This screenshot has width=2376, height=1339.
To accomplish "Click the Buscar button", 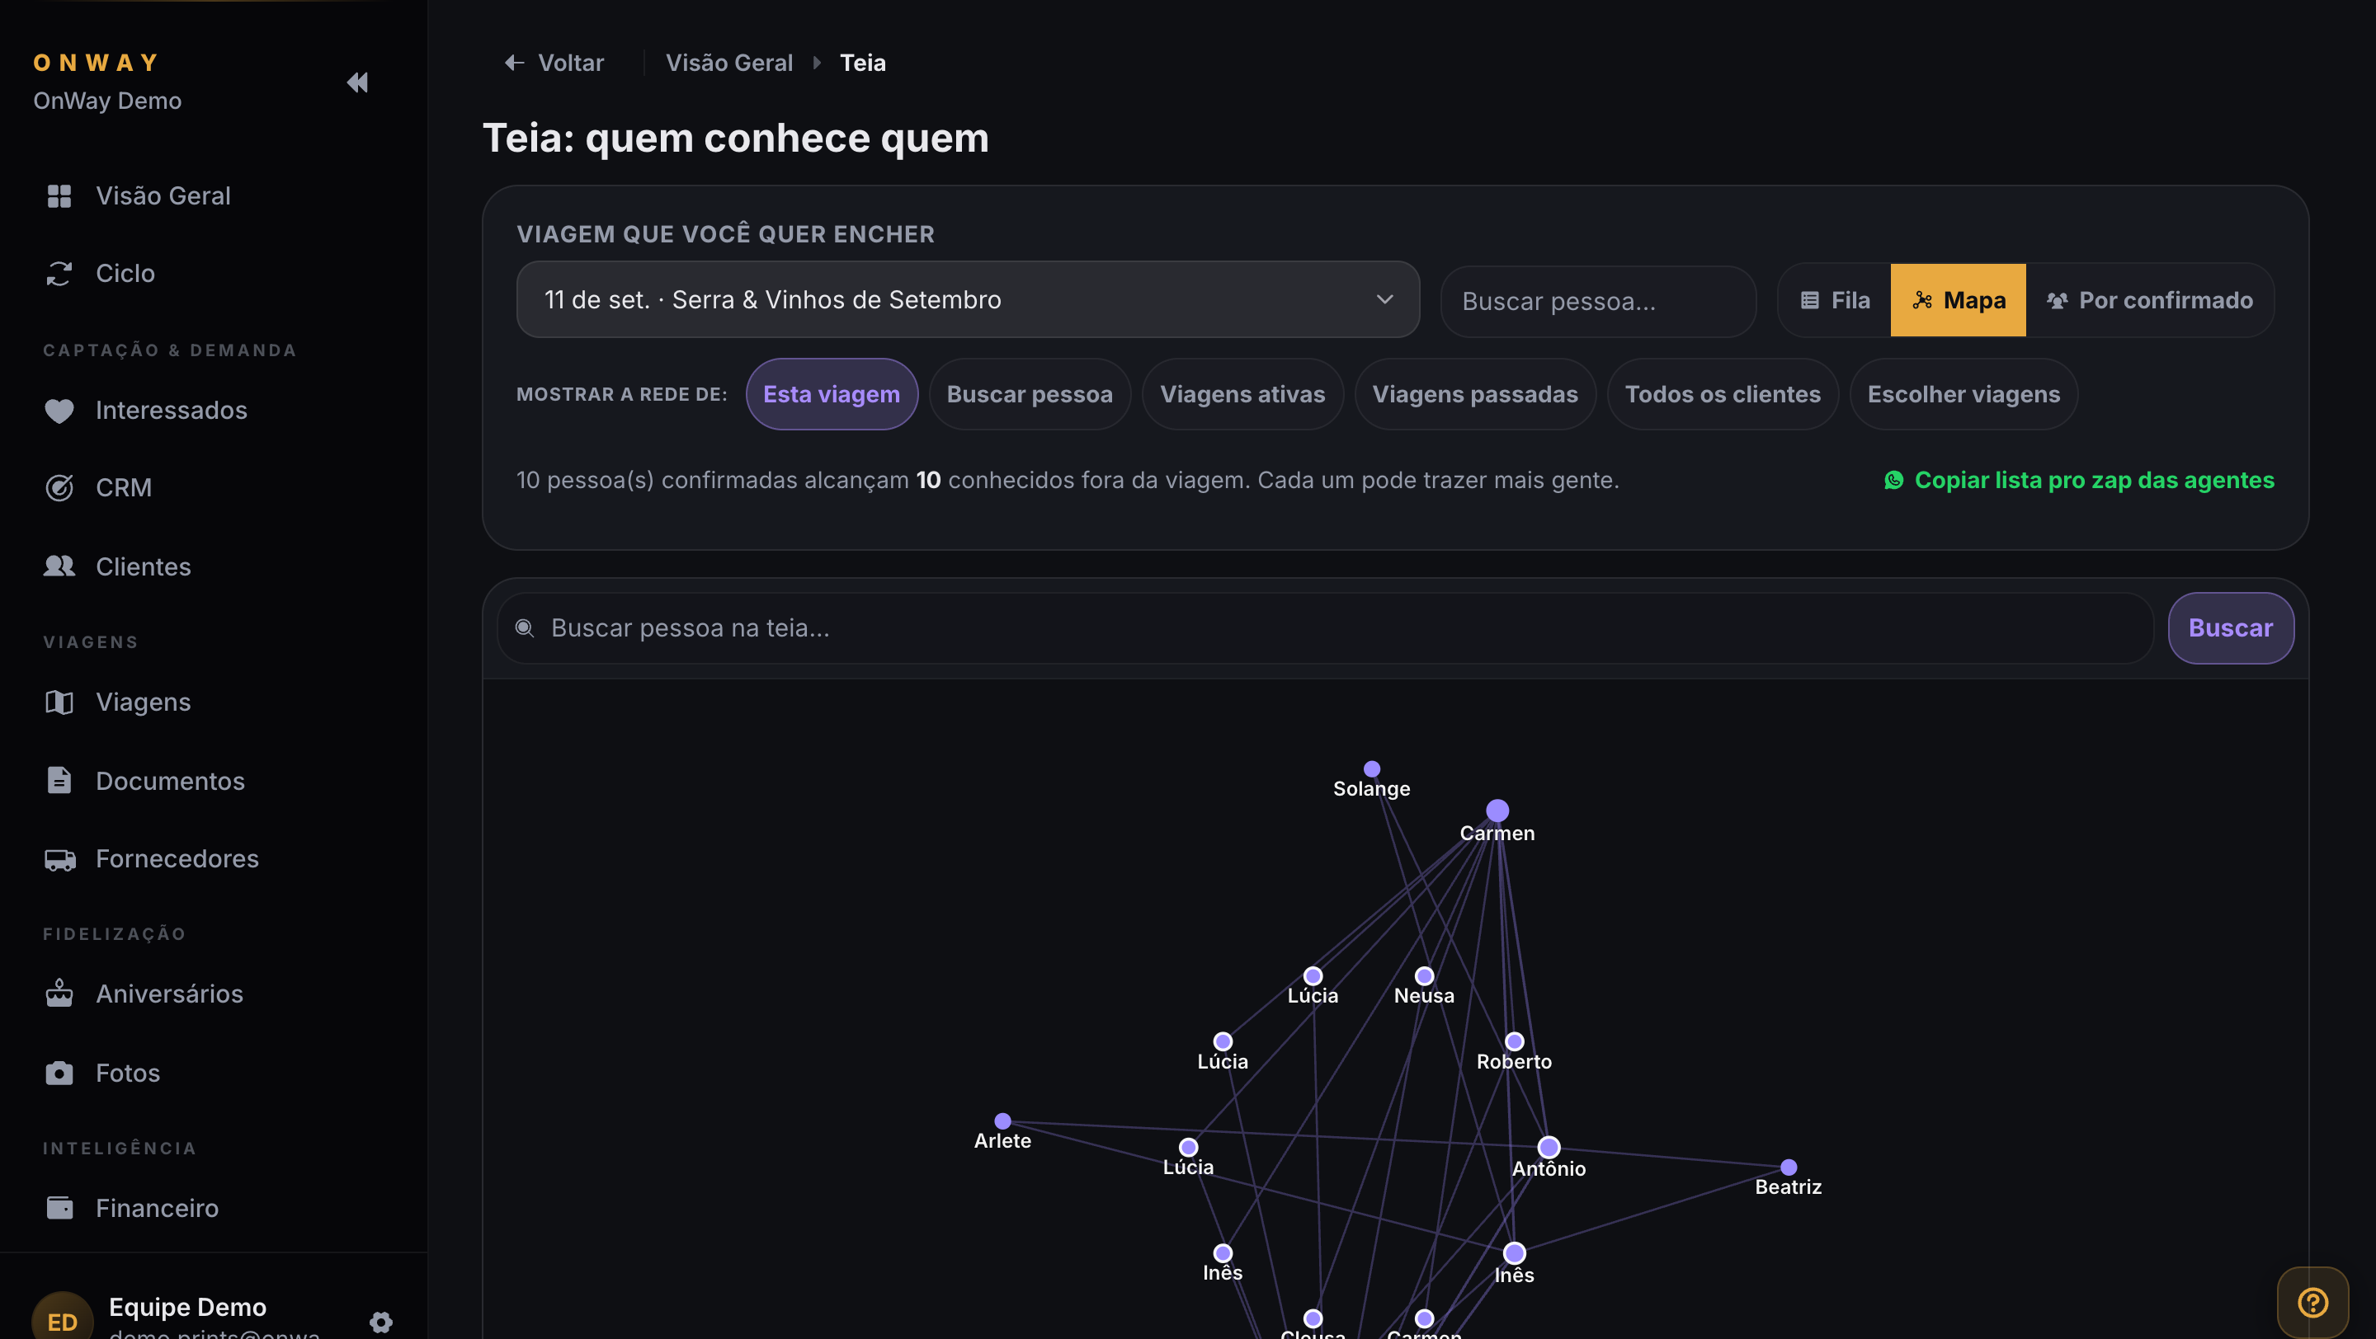I will [x=2230, y=627].
